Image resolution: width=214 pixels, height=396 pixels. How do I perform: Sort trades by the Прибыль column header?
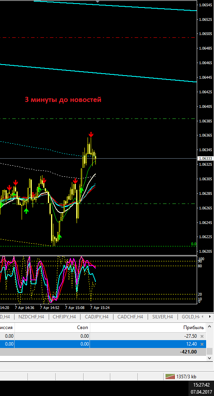(148, 328)
